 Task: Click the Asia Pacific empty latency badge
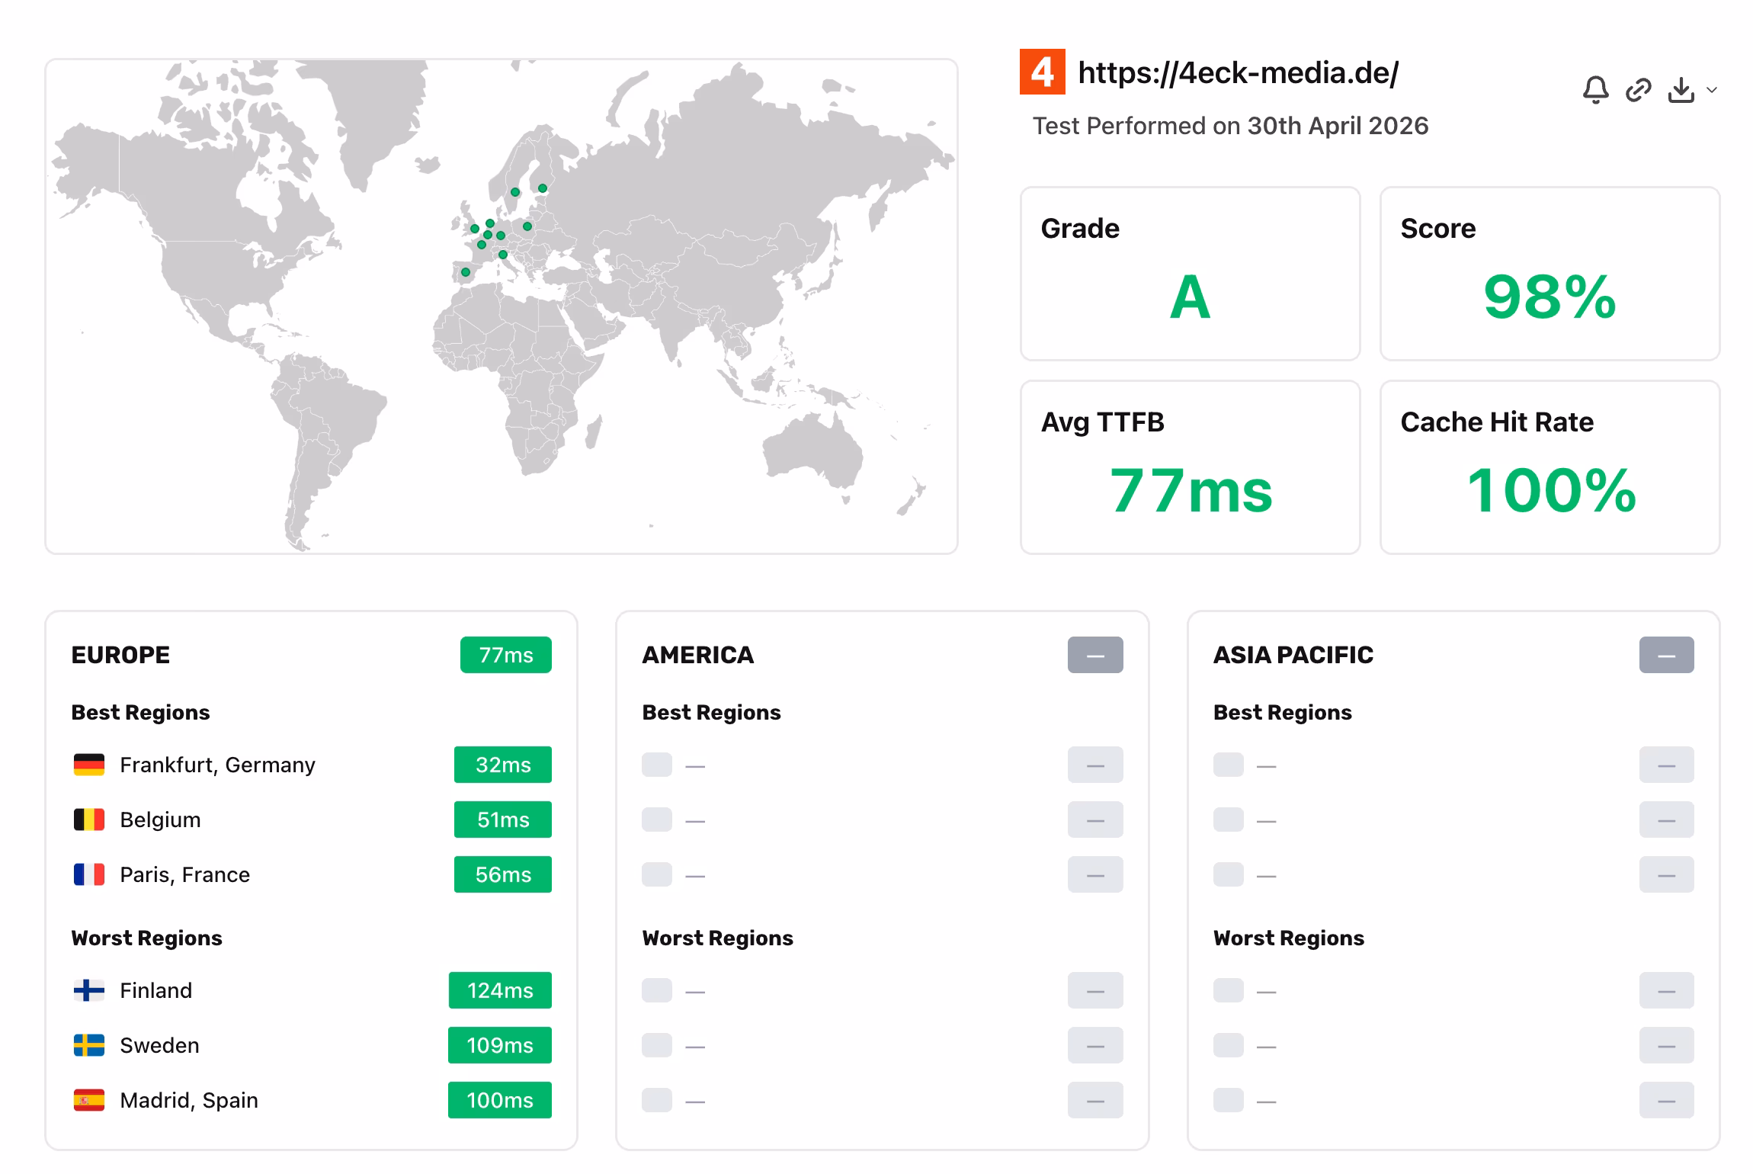[x=1667, y=655]
